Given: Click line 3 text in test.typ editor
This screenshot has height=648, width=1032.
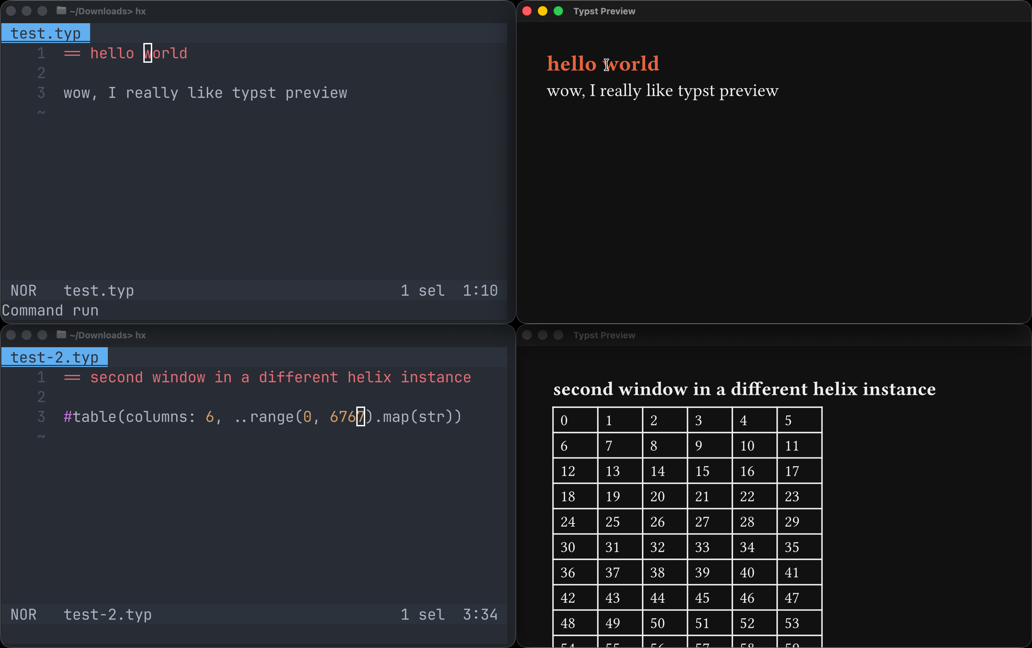Looking at the screenshot, I should point(205,93).
